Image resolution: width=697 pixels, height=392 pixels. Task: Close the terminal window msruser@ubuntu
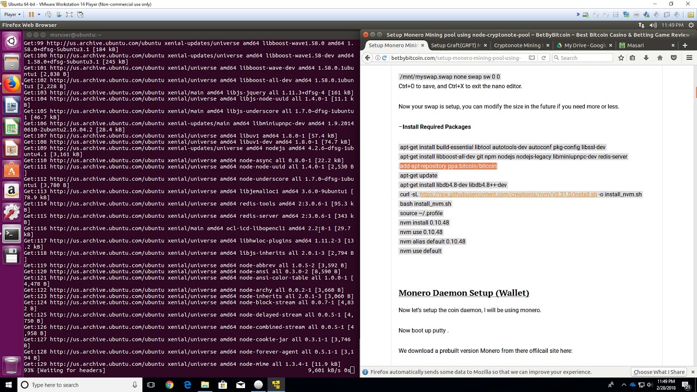30,35
